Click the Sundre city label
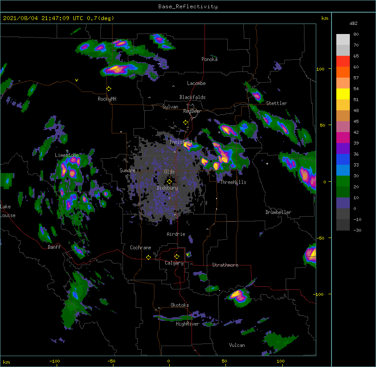The width and height of the screenshot is (376, 367). (x=127, y=170)
